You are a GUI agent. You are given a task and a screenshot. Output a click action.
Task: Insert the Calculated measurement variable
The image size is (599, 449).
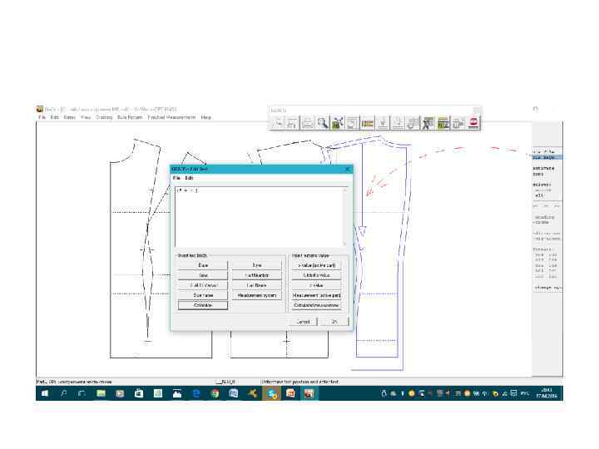click(x=316, y=305)
